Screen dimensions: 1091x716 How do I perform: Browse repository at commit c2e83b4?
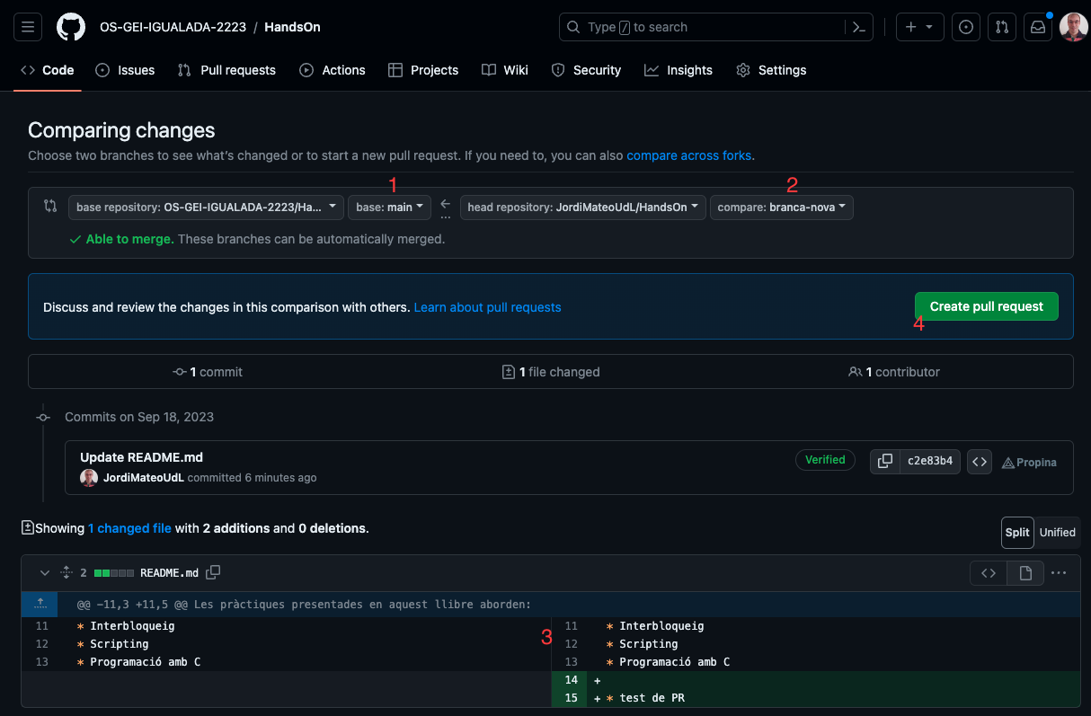(980, 462)
